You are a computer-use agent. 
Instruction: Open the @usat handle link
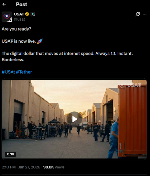(x=20, y=19)
